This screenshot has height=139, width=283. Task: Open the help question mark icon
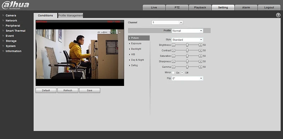(278, 15)
